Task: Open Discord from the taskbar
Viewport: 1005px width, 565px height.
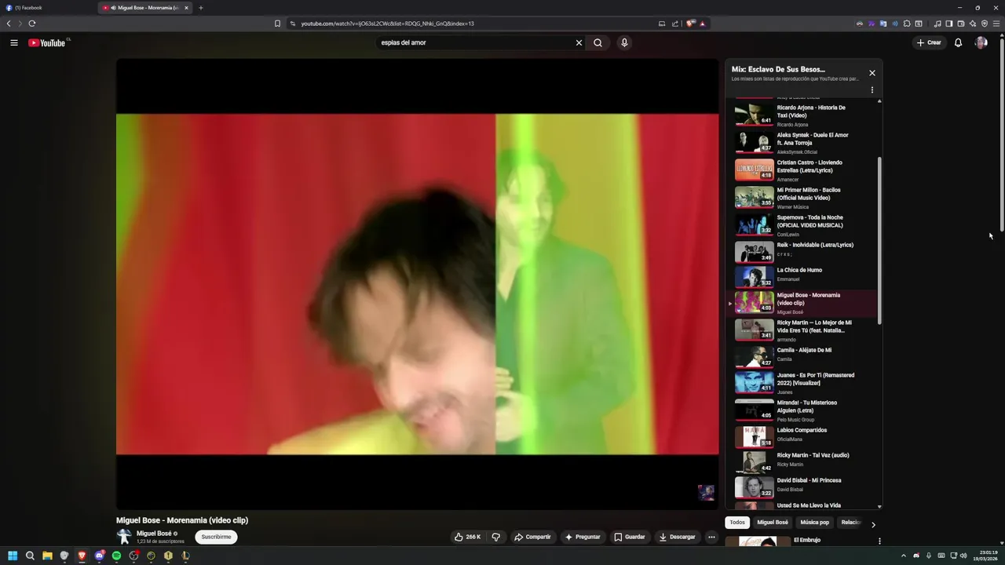Action: tap(99, 556)
